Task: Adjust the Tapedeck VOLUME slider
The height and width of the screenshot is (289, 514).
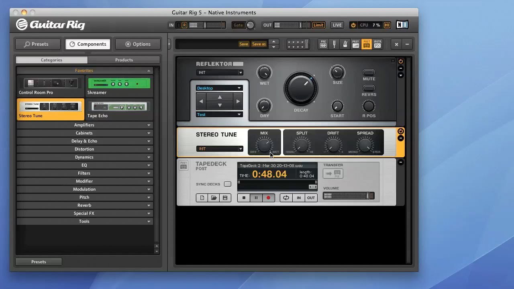Action: pyautogui.click(x=349, y=196)
